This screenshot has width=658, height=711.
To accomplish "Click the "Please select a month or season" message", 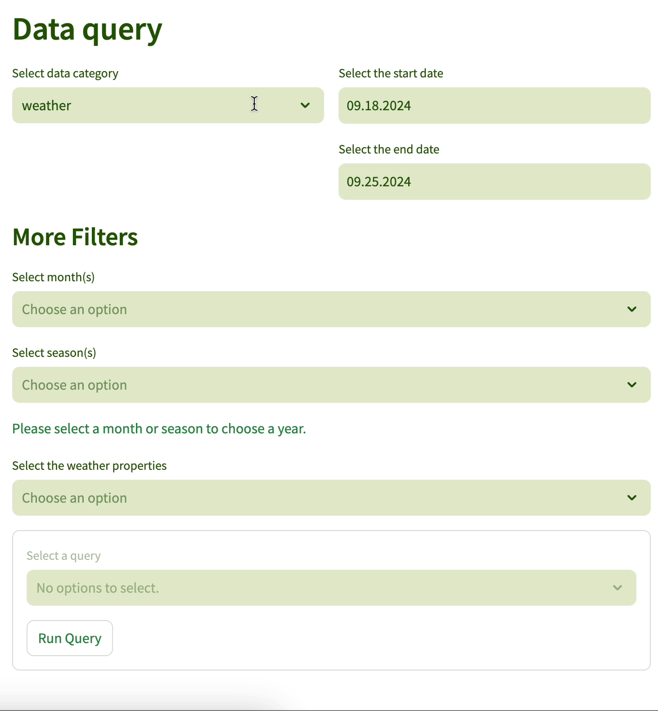I will coord(159,428).
